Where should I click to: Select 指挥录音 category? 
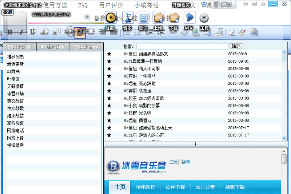(15, 145)
